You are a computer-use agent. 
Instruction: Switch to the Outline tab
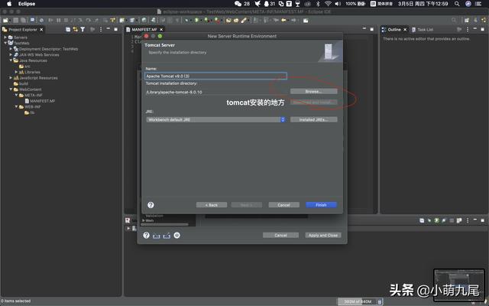(x=394, y=29)
